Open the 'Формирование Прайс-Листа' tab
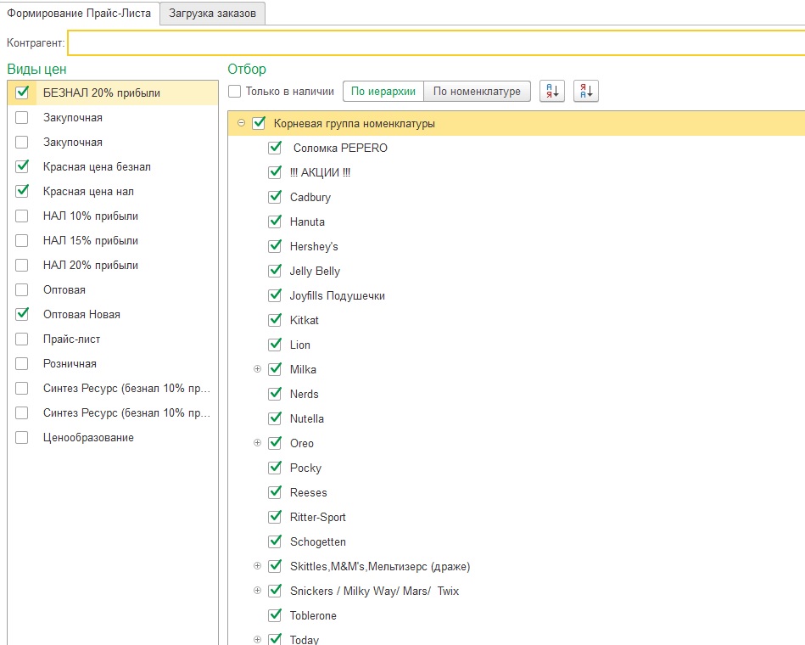This screenshot has height=645, width=805. click(79, 14)
